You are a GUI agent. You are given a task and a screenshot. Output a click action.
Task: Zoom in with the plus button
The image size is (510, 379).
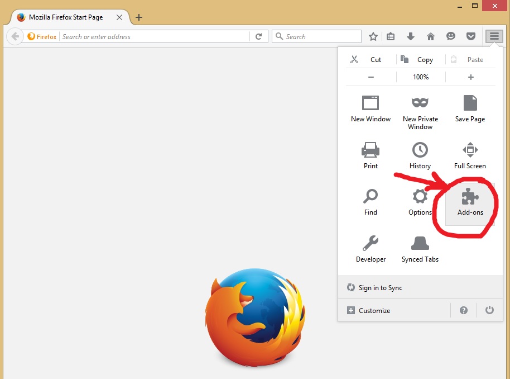point(470,77)
